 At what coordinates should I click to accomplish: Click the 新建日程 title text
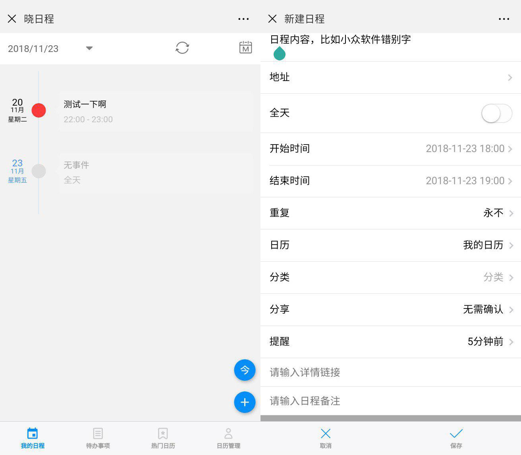pyautogui.click(x=305, y=19)
